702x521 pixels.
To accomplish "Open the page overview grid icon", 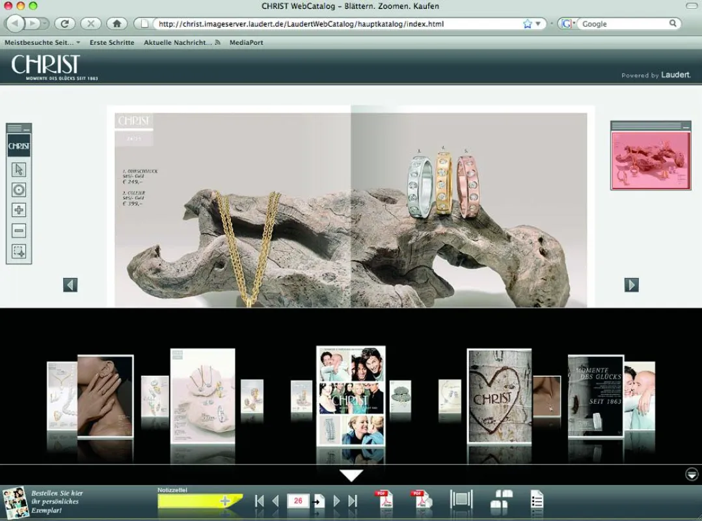I will [502, 499].
